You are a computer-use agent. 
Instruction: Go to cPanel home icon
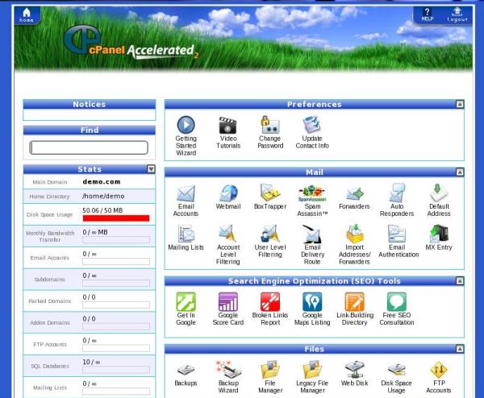(27, 15)
